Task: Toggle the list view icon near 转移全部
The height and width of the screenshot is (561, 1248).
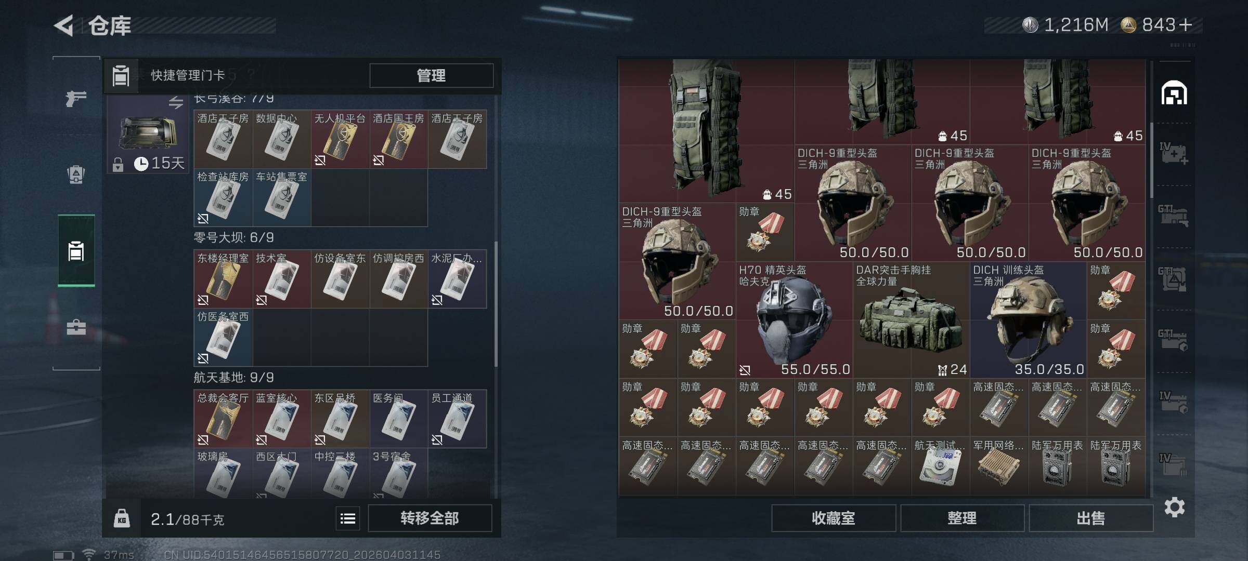Action: (347, 518)
